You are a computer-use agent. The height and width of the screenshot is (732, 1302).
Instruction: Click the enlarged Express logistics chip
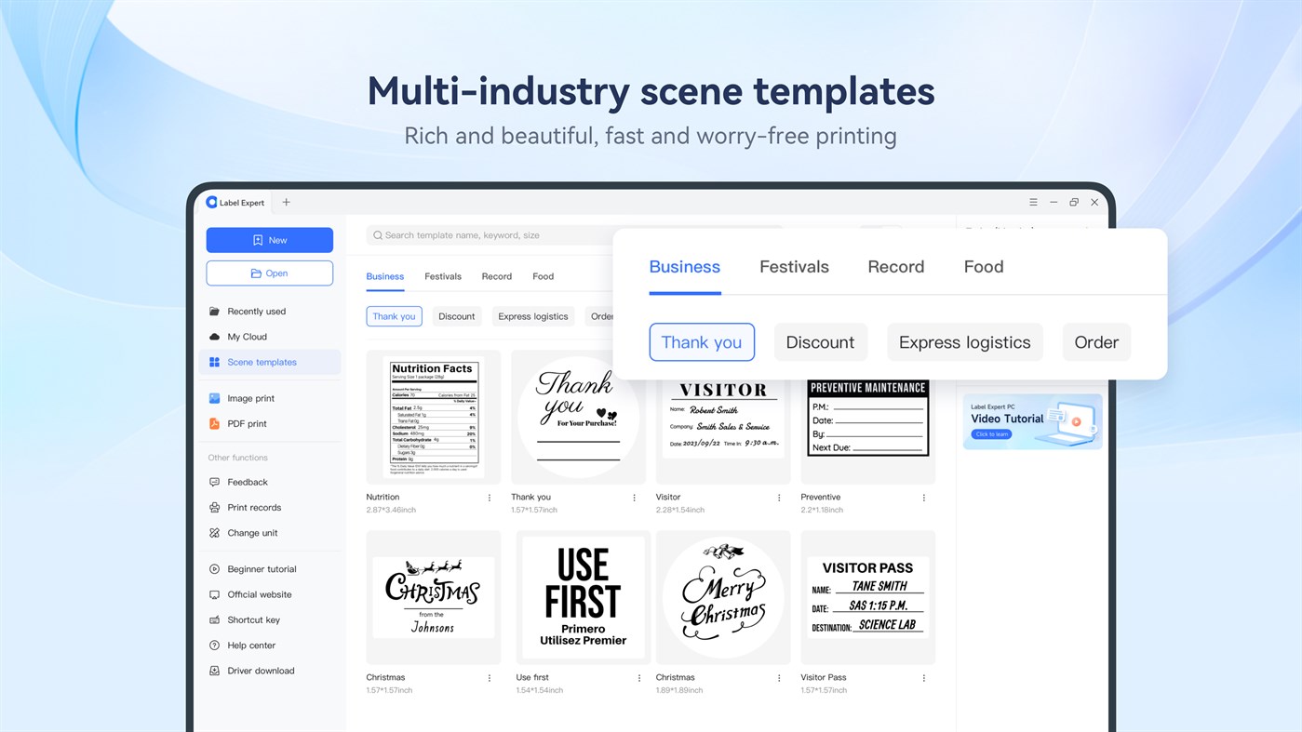[x=965, y=342]
